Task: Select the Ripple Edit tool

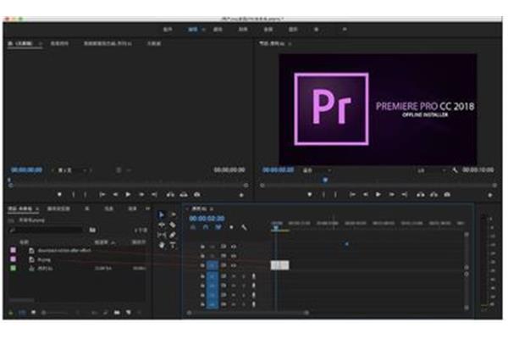Action: pyautogui.click(x=162, y=225)
